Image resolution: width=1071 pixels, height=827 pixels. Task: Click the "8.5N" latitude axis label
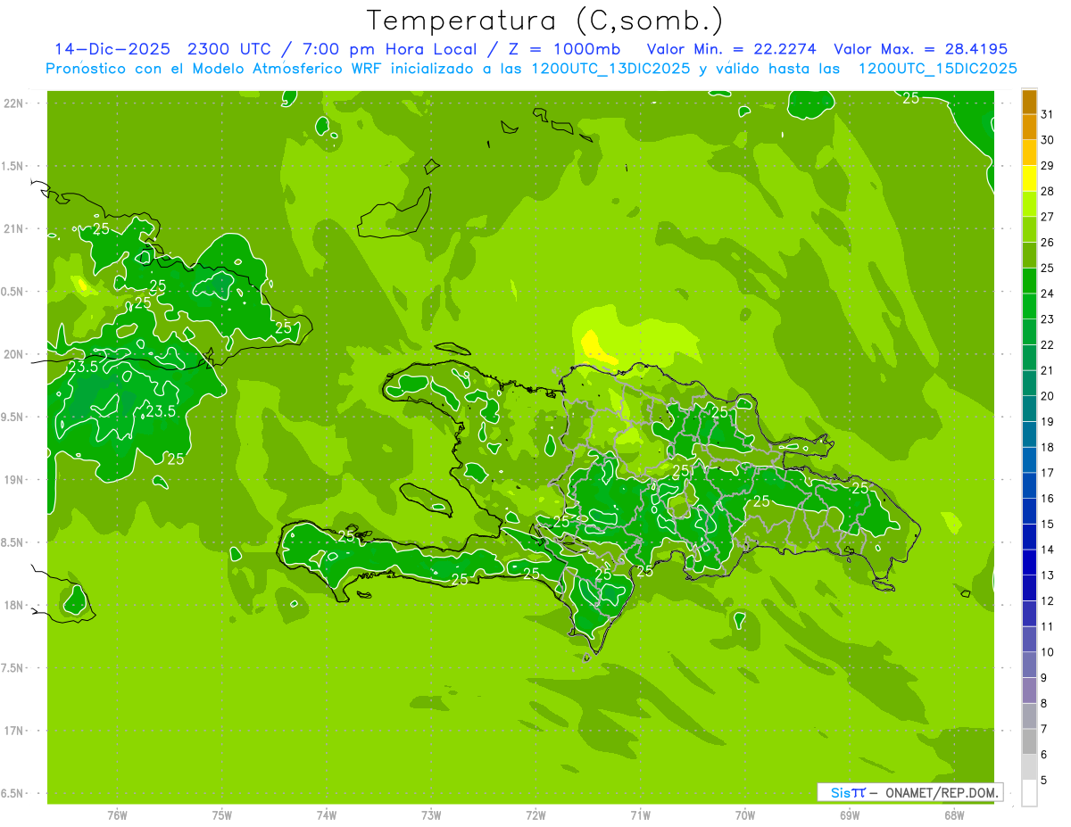13,542
